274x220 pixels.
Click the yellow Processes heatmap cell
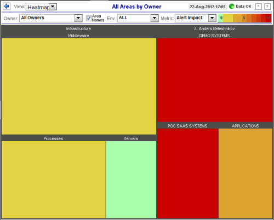point(54,180)
